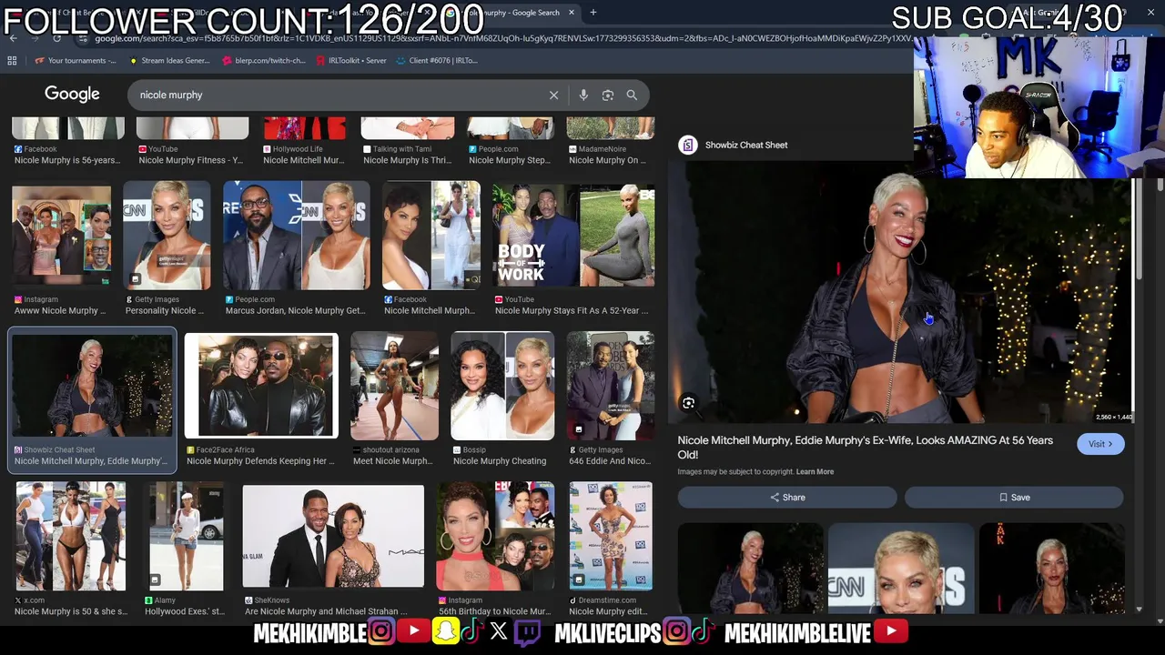Open 'Body of Work' YouTube thumbnail
1165x655 pixels.
click(573, 236)
